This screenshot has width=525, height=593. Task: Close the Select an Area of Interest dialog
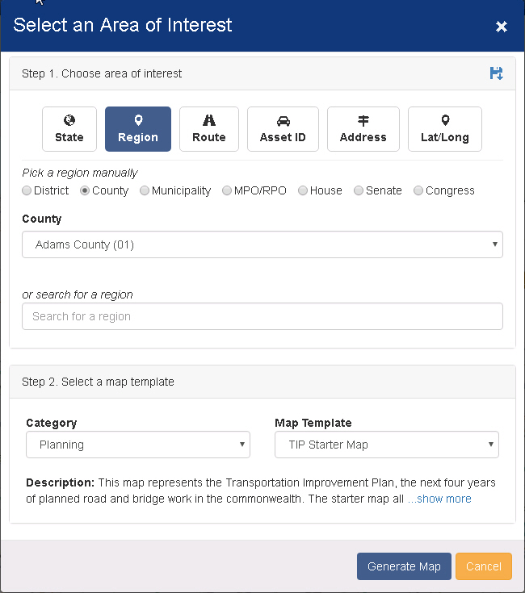point(502,27)
